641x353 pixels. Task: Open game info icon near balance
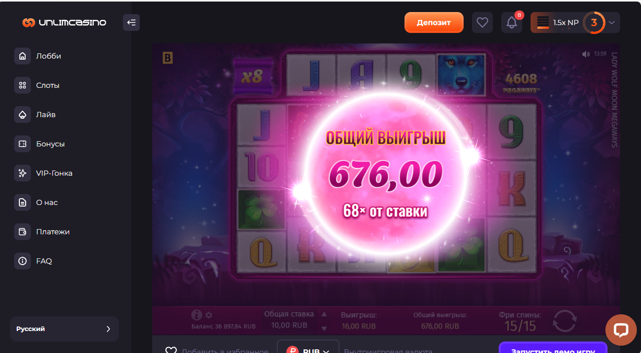197,315
